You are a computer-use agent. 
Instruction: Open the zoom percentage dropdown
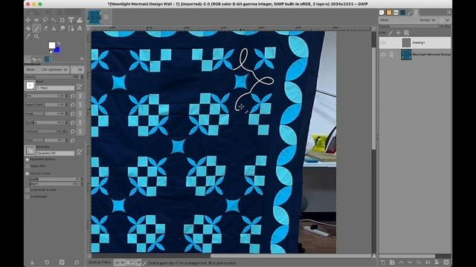tap(134, 263)
